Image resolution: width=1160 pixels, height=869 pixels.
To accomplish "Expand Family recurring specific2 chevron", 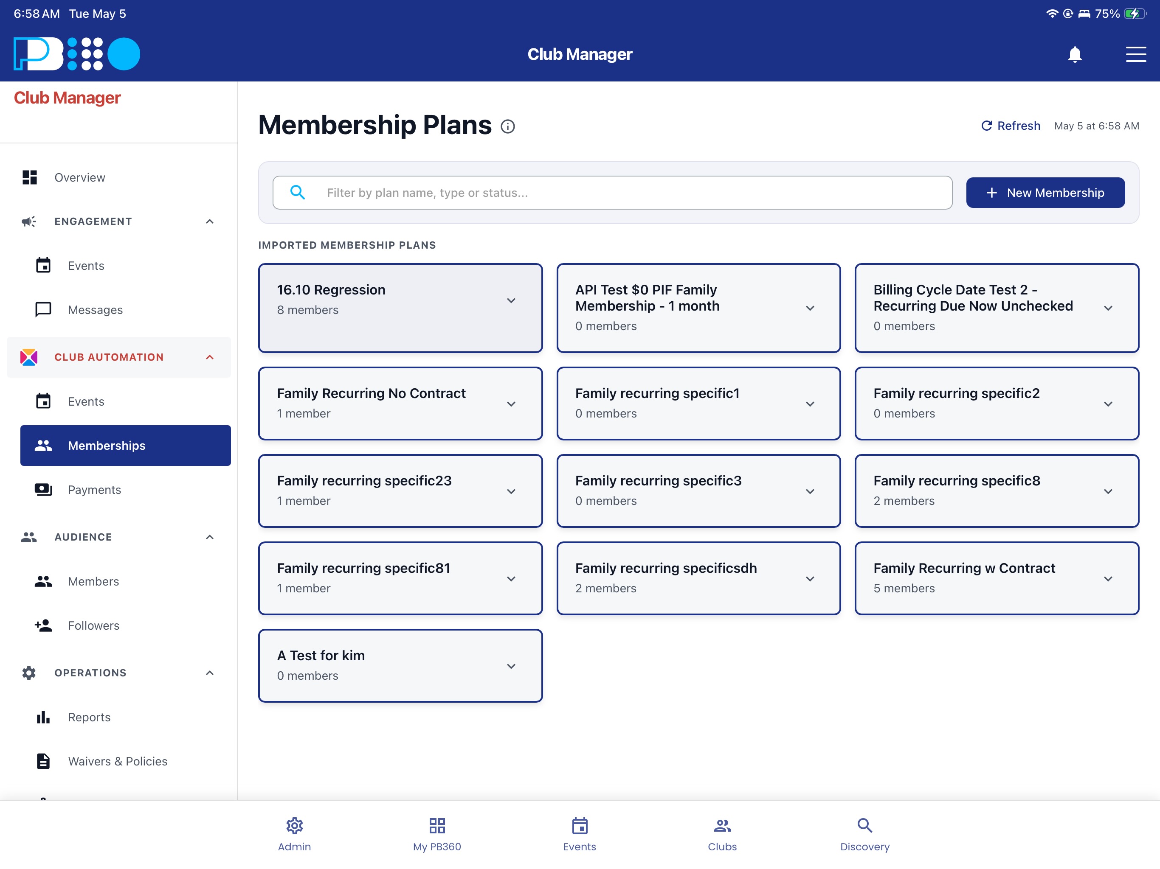I will 1108,404.
